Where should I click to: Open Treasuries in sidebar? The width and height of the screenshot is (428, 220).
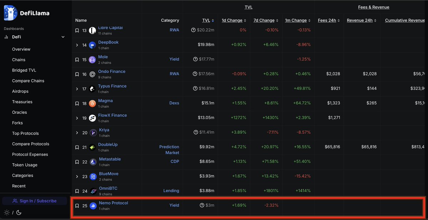pos(22,102)
